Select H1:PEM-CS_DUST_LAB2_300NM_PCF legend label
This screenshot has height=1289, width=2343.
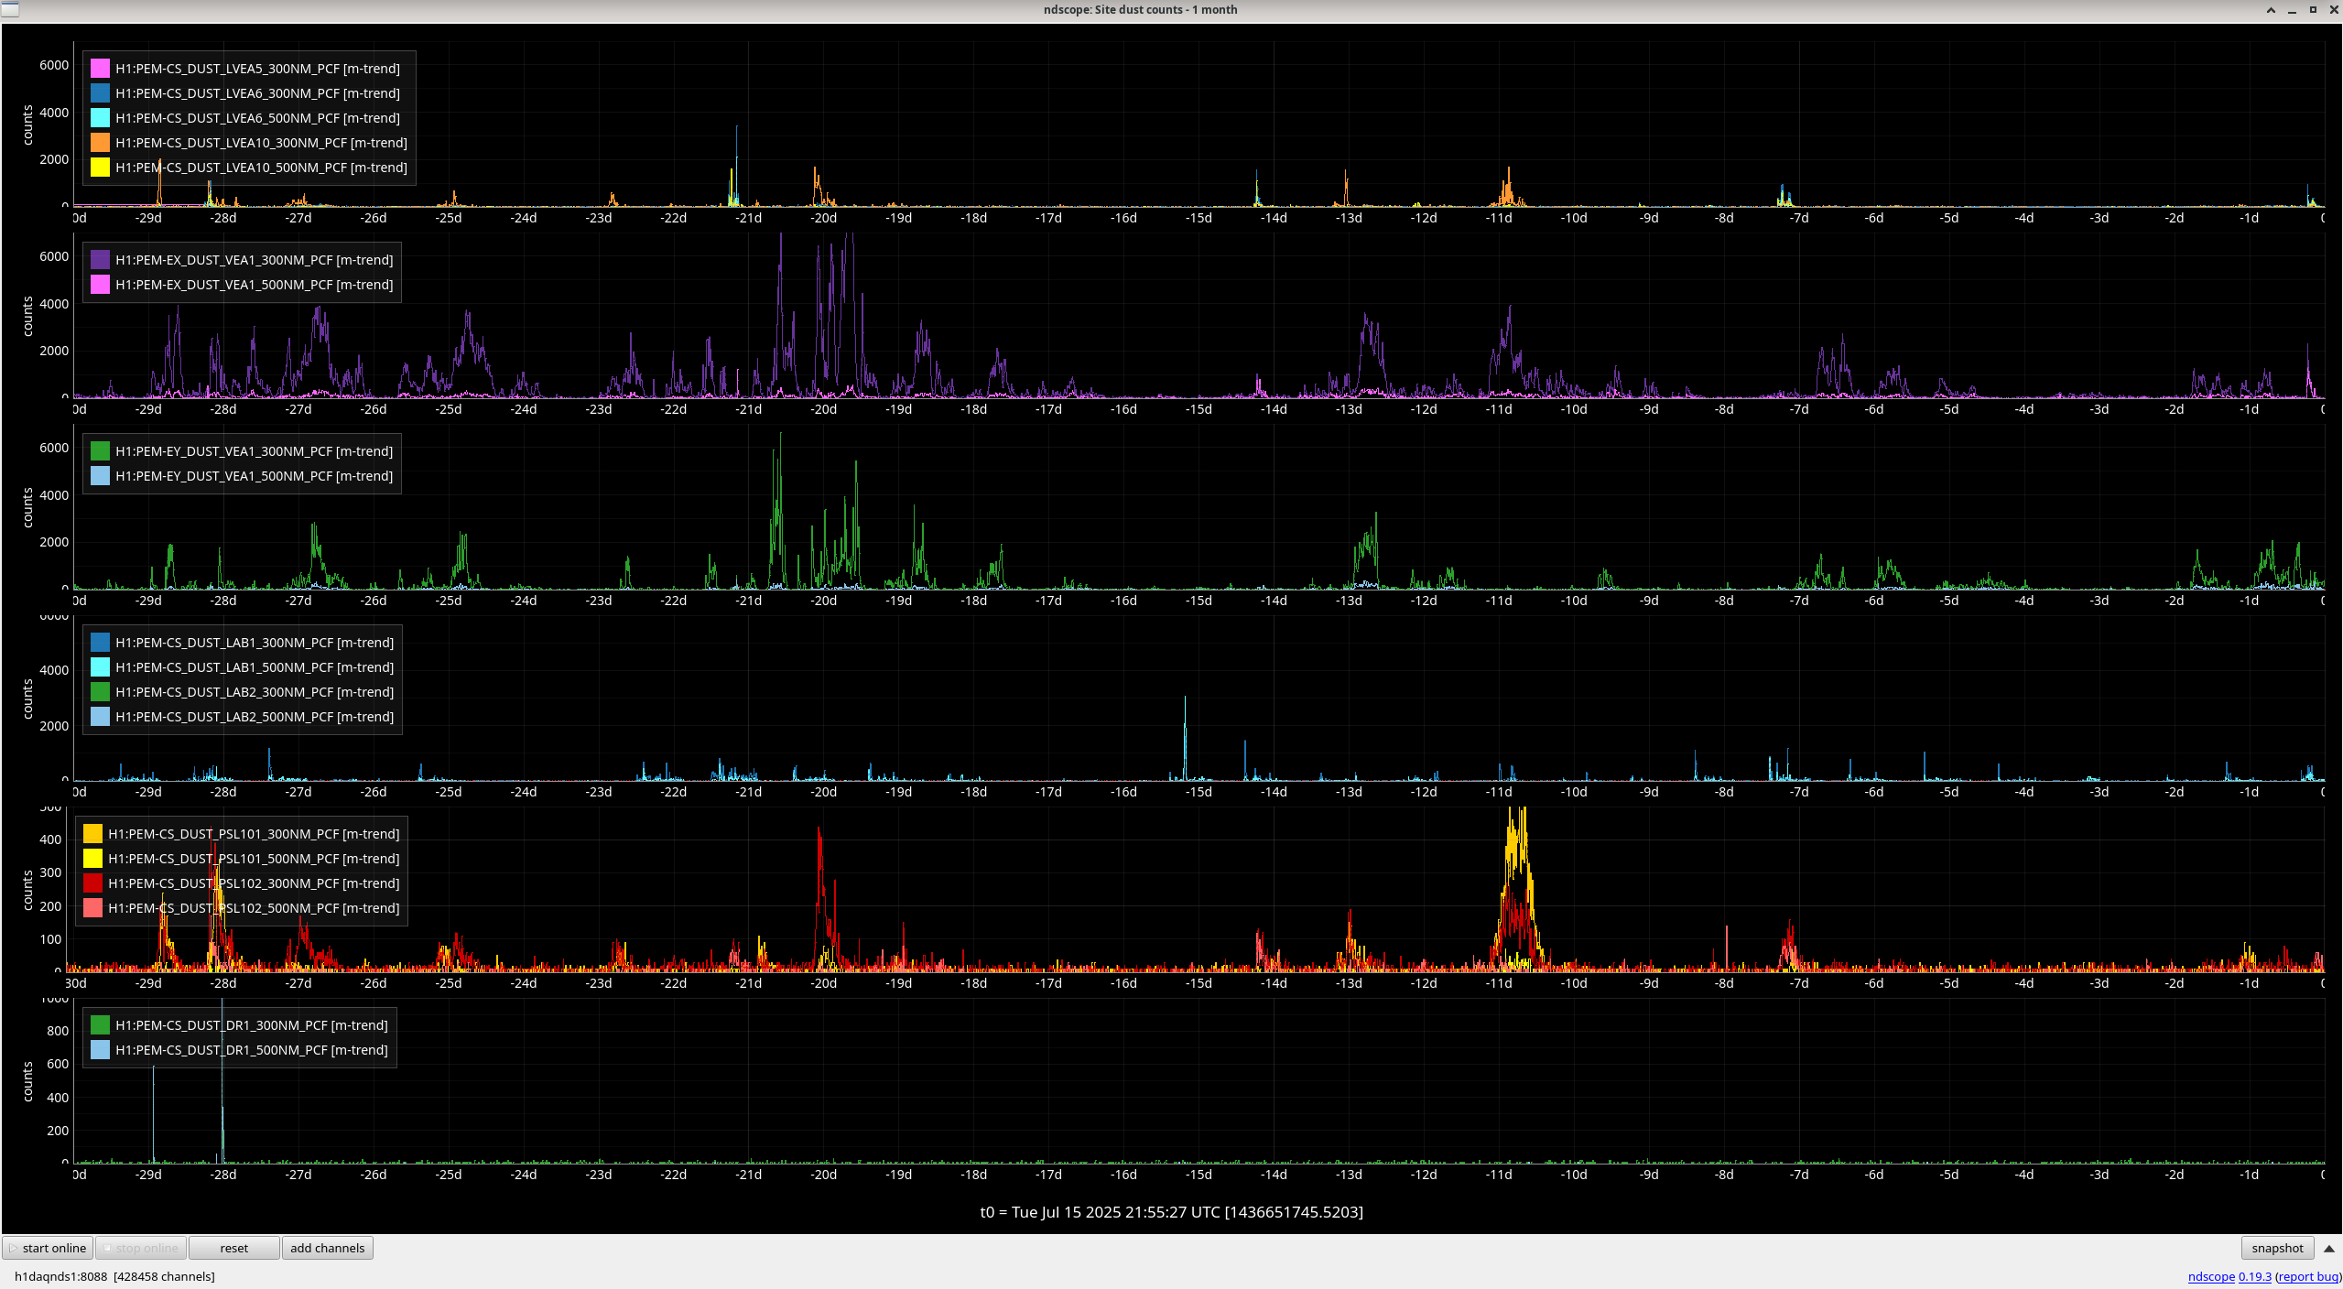[255, 692]
